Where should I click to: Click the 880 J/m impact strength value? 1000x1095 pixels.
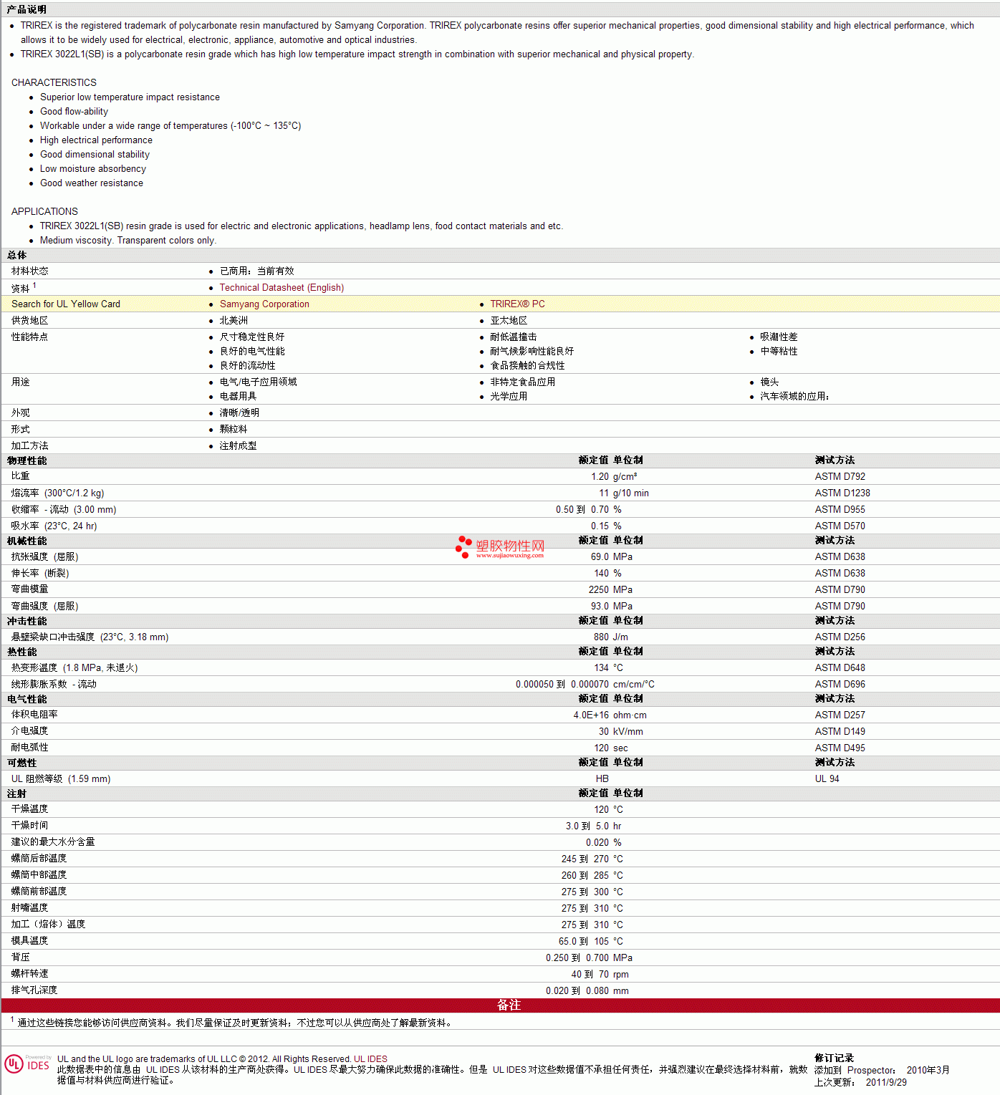tap(611, 637)
